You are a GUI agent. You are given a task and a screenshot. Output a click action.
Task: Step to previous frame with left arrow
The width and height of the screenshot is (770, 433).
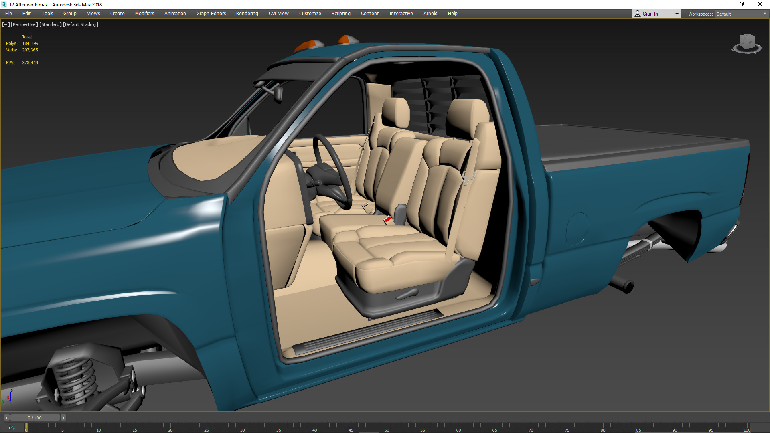pos(6,418)
